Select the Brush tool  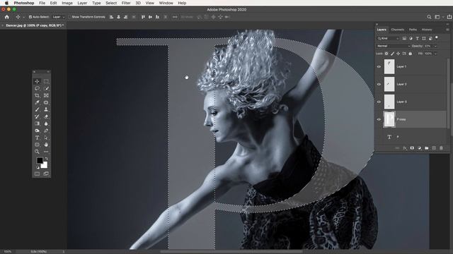coord(37,109)
